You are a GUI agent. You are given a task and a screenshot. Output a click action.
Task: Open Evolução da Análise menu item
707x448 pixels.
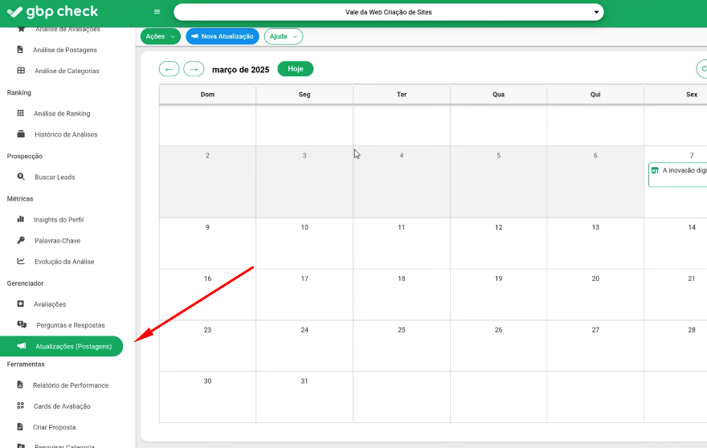[x=64, y=262]
